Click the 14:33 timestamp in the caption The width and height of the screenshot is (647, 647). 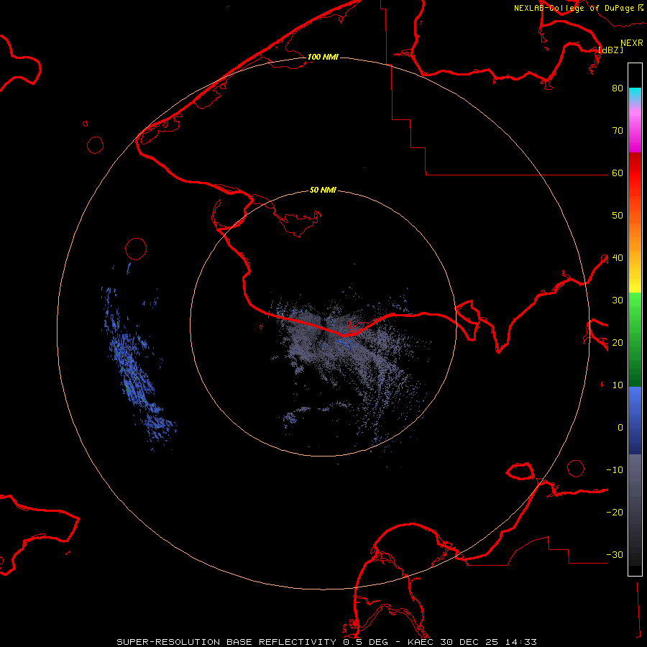[521, 642]
